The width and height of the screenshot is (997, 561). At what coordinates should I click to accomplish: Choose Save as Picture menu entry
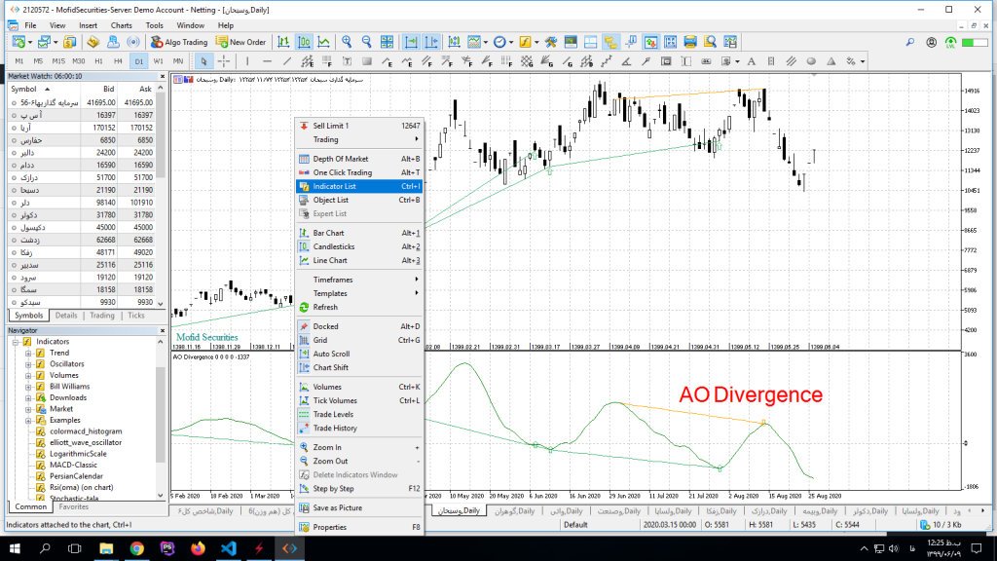pyautogui.click(x=337, y=507)
